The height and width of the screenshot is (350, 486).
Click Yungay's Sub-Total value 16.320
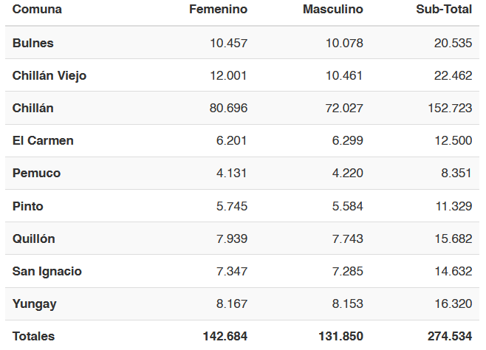click(454, 303)
